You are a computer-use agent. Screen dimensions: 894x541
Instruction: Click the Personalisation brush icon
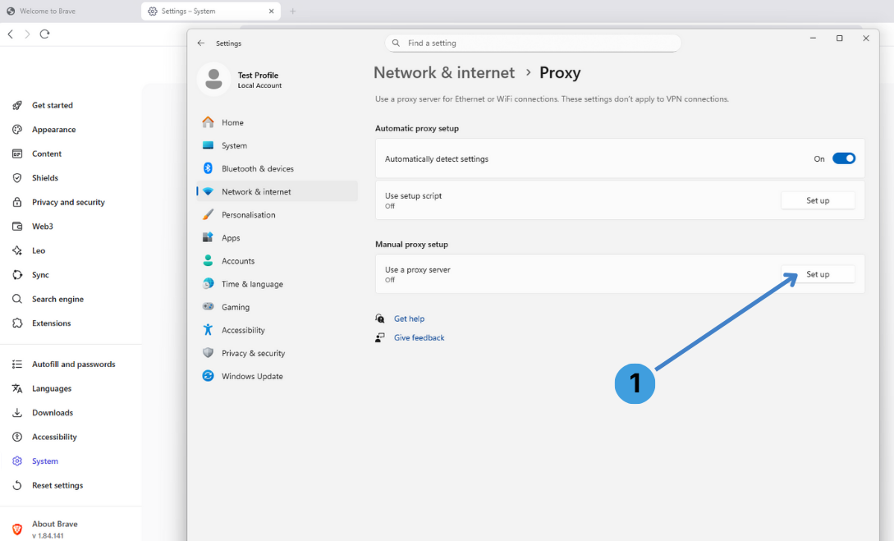[208, 214]
